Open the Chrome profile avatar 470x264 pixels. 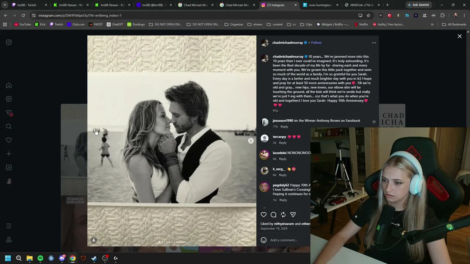455,15
